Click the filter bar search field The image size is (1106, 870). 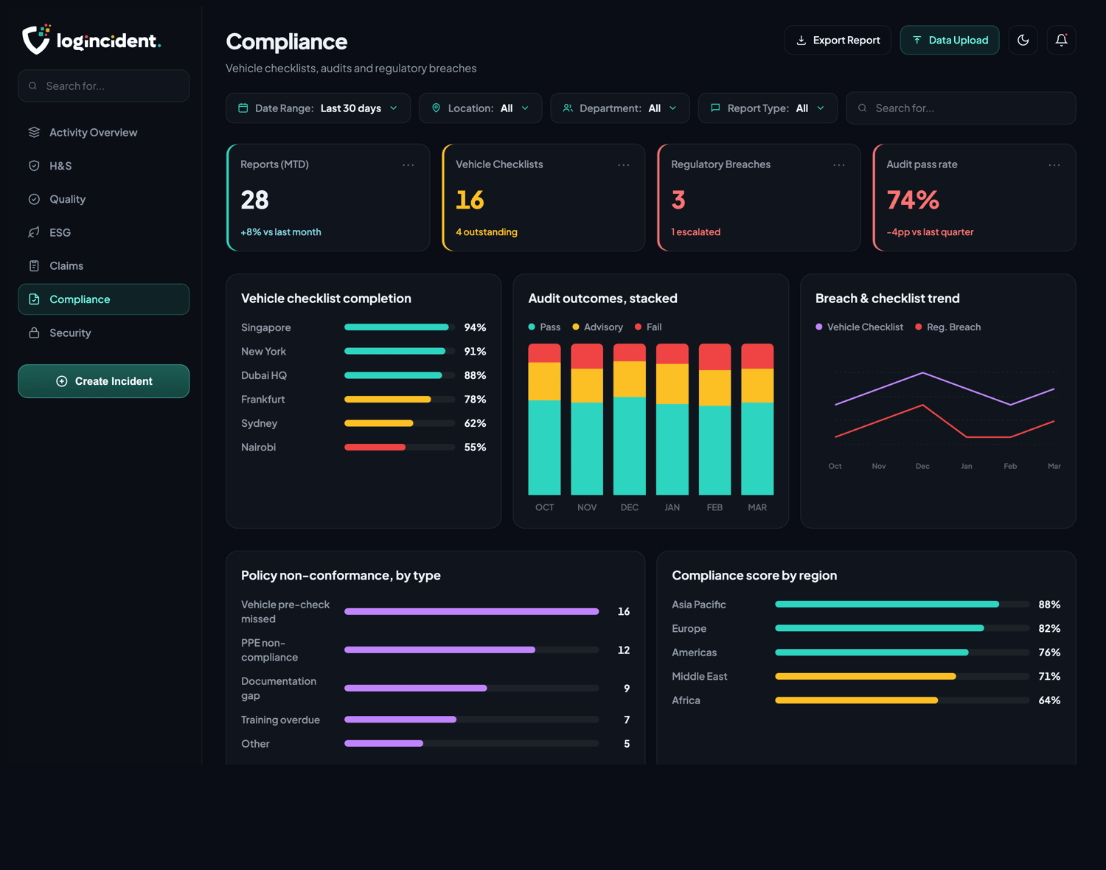pyautogui.click(x=961, y=108)
